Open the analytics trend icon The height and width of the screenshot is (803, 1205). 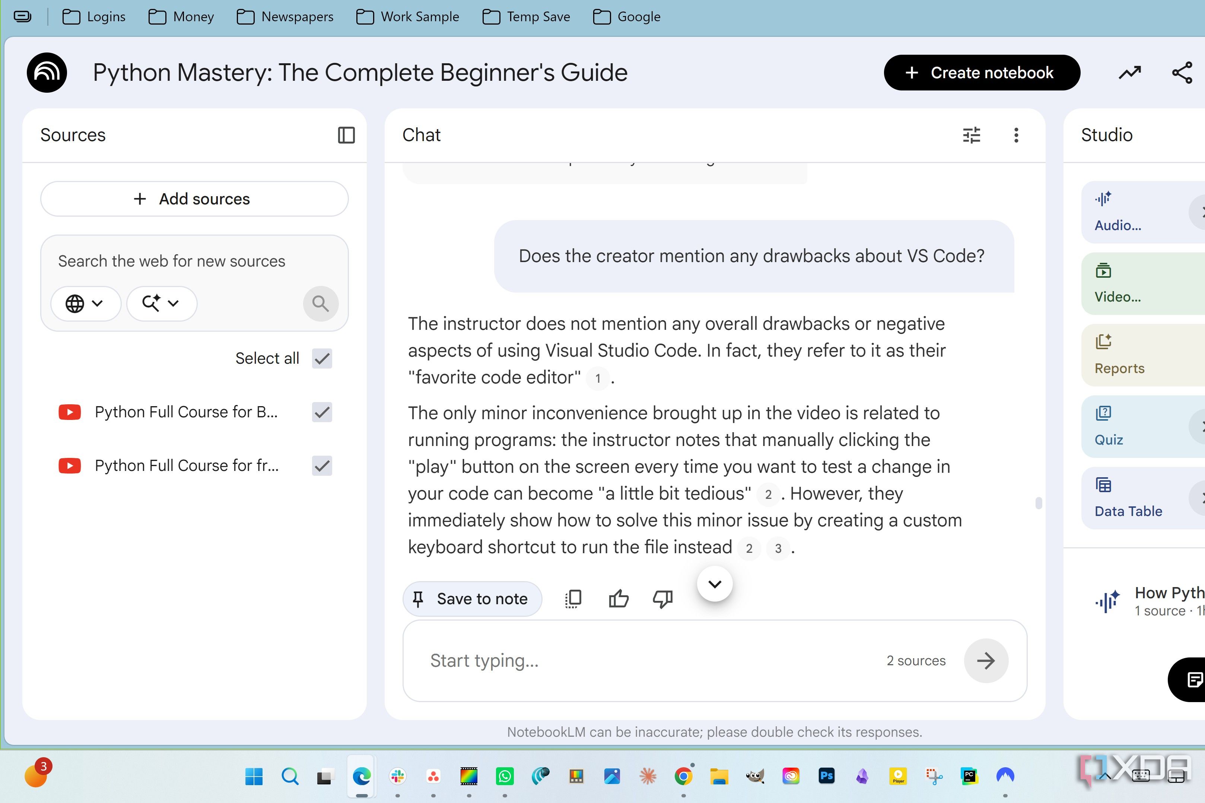1130,73
